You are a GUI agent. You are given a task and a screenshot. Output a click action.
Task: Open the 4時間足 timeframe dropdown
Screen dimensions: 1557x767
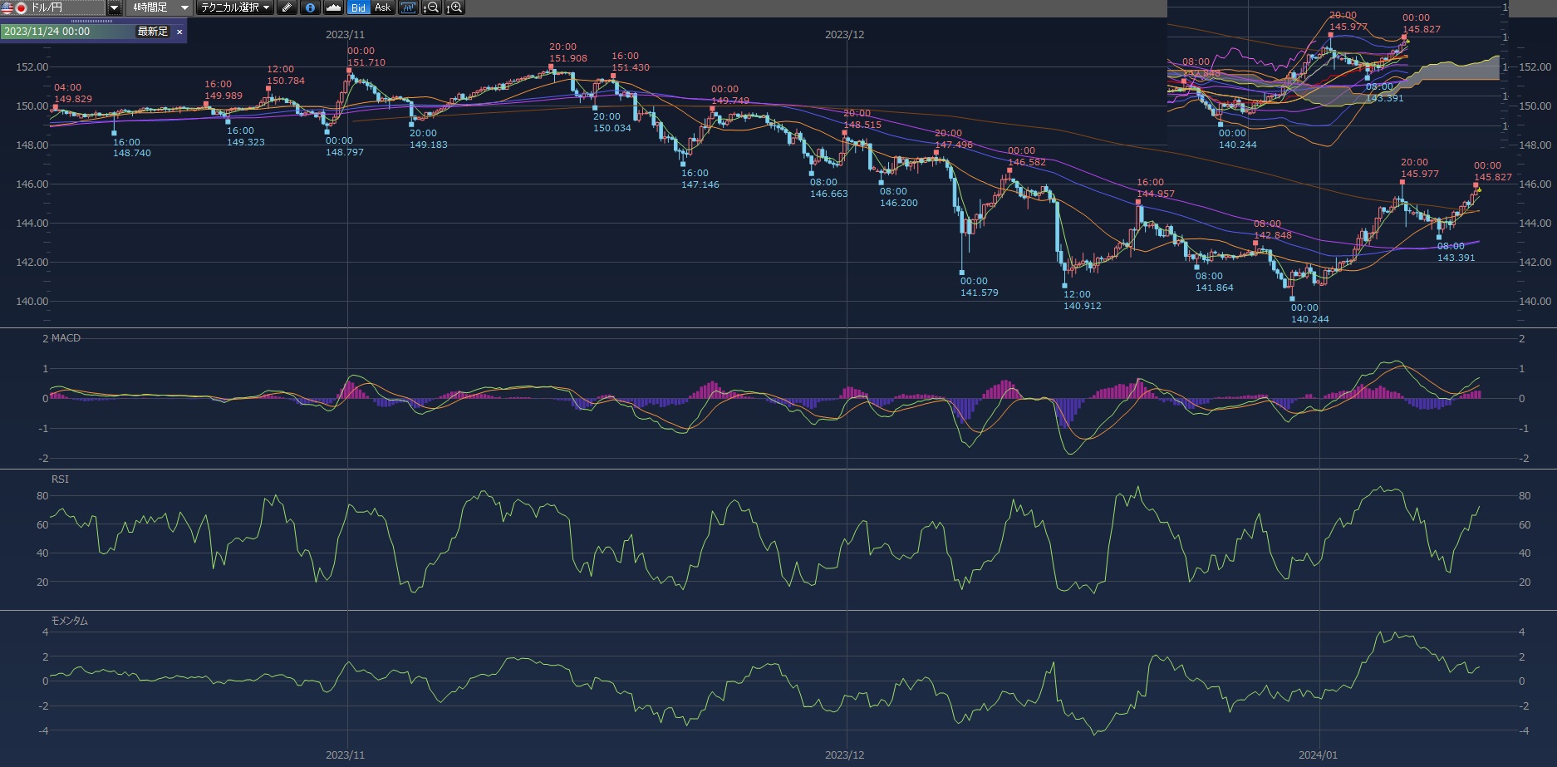coord(160,7)
